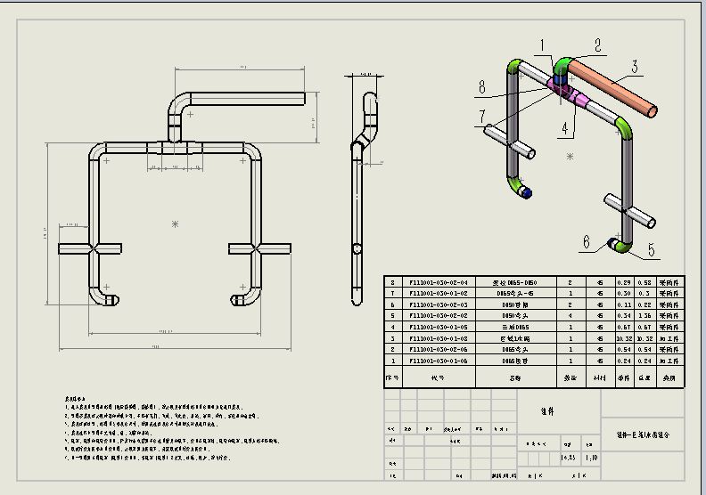706x495 pixels.
Task: Select part code F111001-030-02-03 in the parts table
Action: [438, 304]
